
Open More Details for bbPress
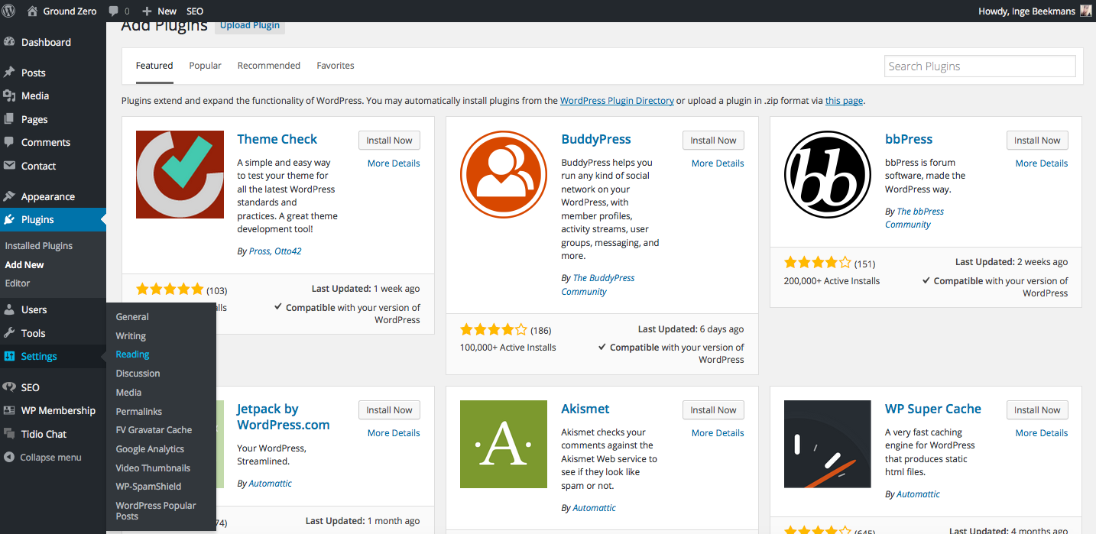coord(1042,163)
